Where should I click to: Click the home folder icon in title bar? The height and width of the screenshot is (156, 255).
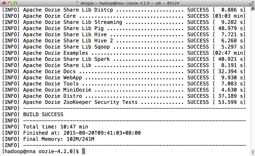[78, 3]
